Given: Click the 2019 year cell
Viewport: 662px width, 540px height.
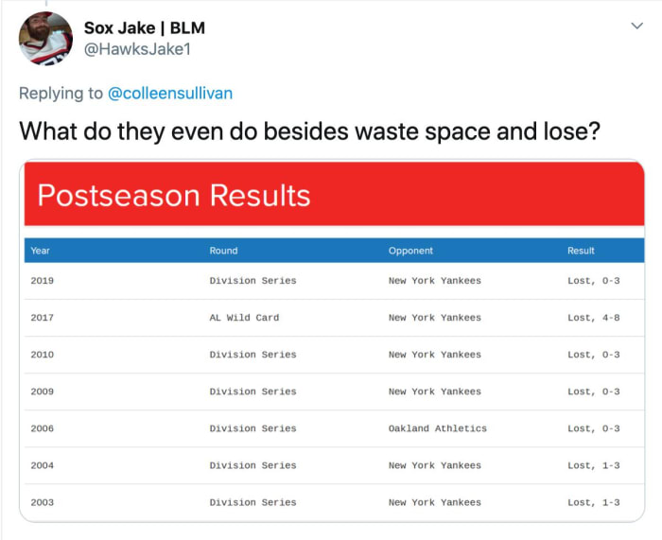Looking at the screenshot, I should point(43,281).
